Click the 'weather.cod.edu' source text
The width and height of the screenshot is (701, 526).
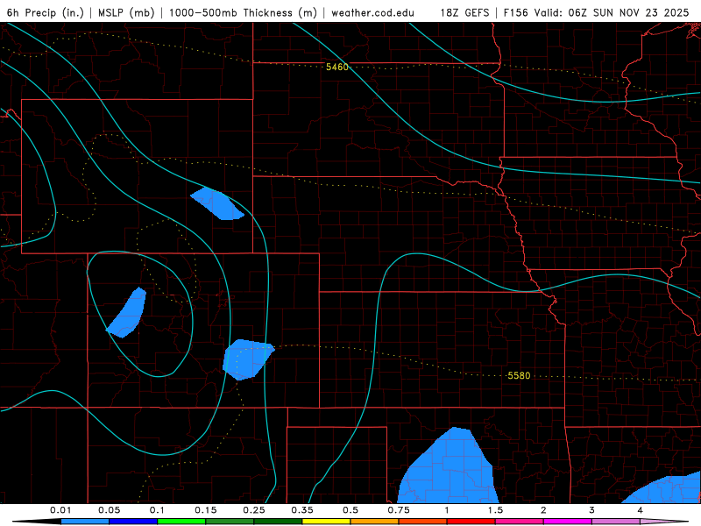[x=373, y=12]
